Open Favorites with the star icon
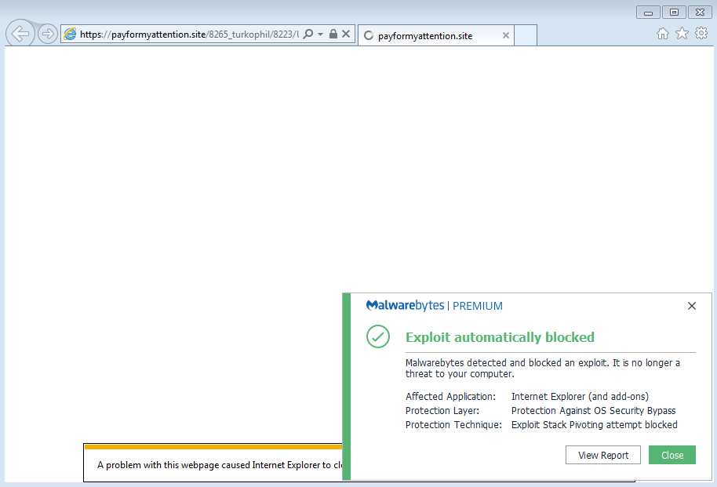717x487 pixels. pos(682,34)
